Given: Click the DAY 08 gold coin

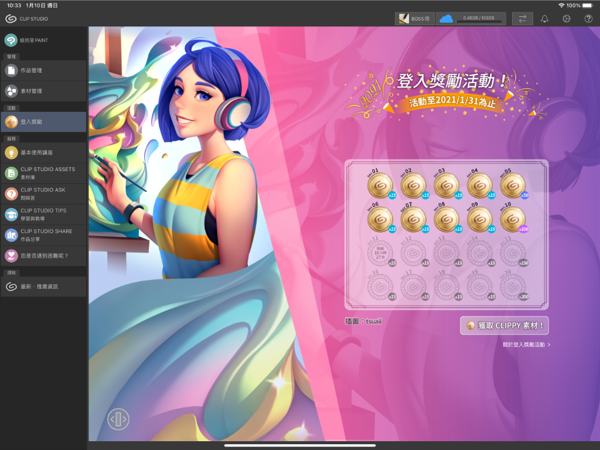Looking at the screenshot, I should (x=446, y=219).
